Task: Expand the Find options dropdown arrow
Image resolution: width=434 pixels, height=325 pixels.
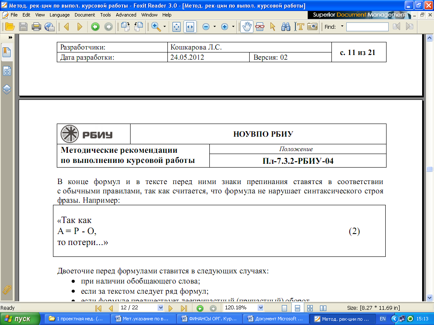Action: coord(342,27)
